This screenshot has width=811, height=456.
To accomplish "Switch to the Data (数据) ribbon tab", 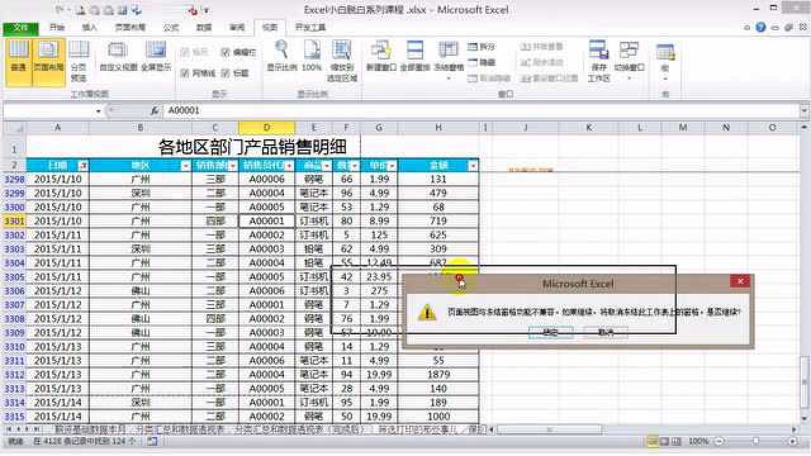I will [x=204, y=28].
